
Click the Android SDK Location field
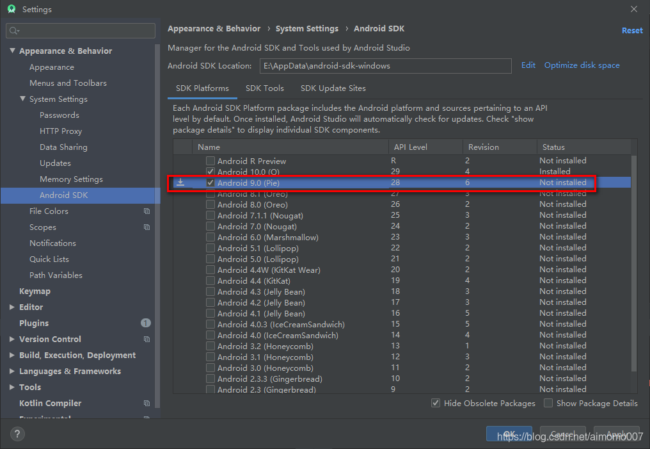pos(385,66)
